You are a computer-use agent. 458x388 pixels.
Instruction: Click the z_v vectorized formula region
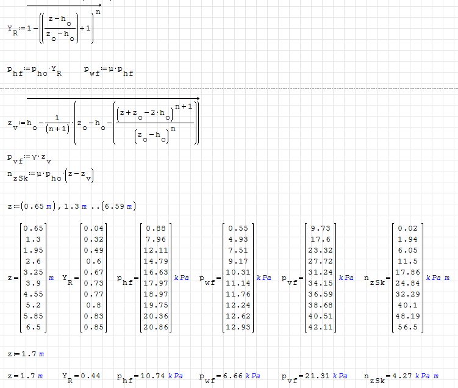click(104, 121)
